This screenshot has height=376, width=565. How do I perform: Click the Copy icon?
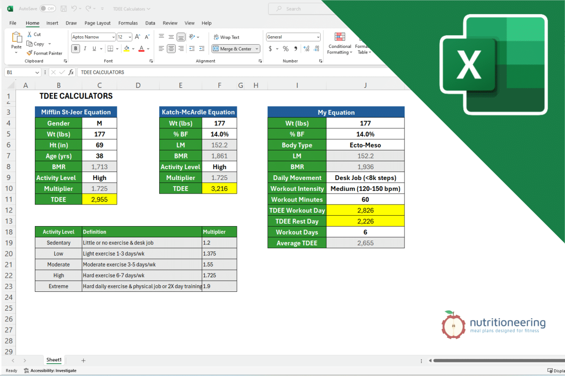tap(30, 44)
